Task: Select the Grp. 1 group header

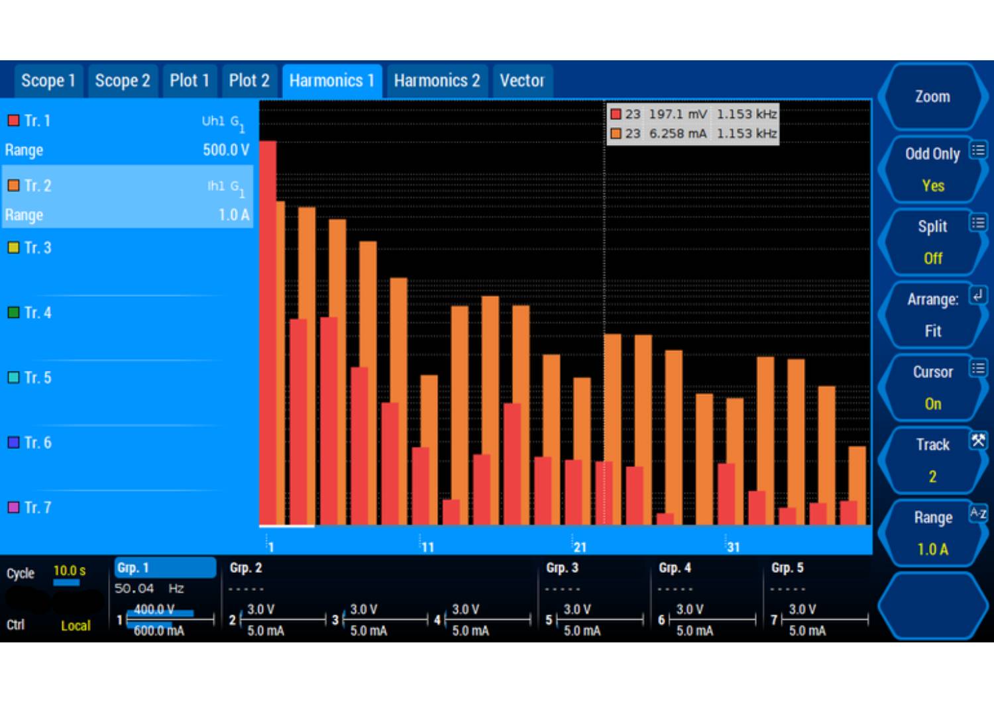Action: coord(165,568)
